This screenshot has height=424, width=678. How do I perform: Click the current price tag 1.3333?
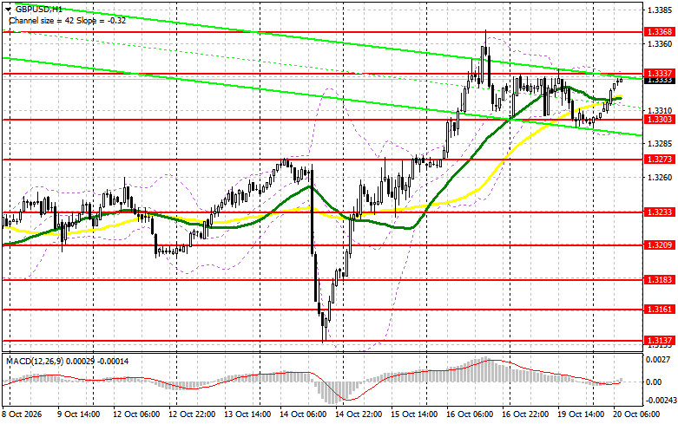[x=660, y=81]
